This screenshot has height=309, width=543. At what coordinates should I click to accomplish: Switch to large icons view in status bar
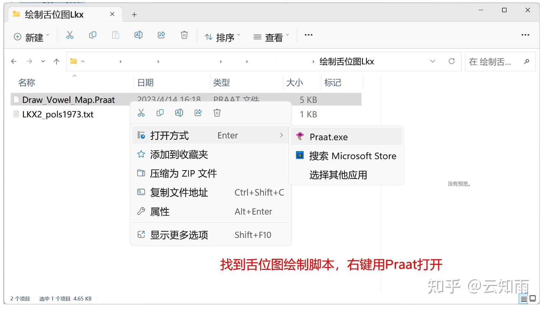pyautogui.click(x=533, y=299)
